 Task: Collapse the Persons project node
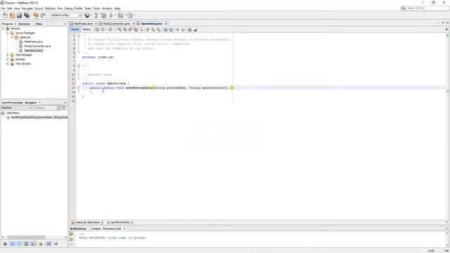(3, 29)
